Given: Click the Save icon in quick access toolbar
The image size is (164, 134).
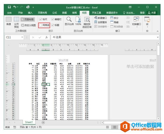Looking at the screenshot, I should 9,7.
